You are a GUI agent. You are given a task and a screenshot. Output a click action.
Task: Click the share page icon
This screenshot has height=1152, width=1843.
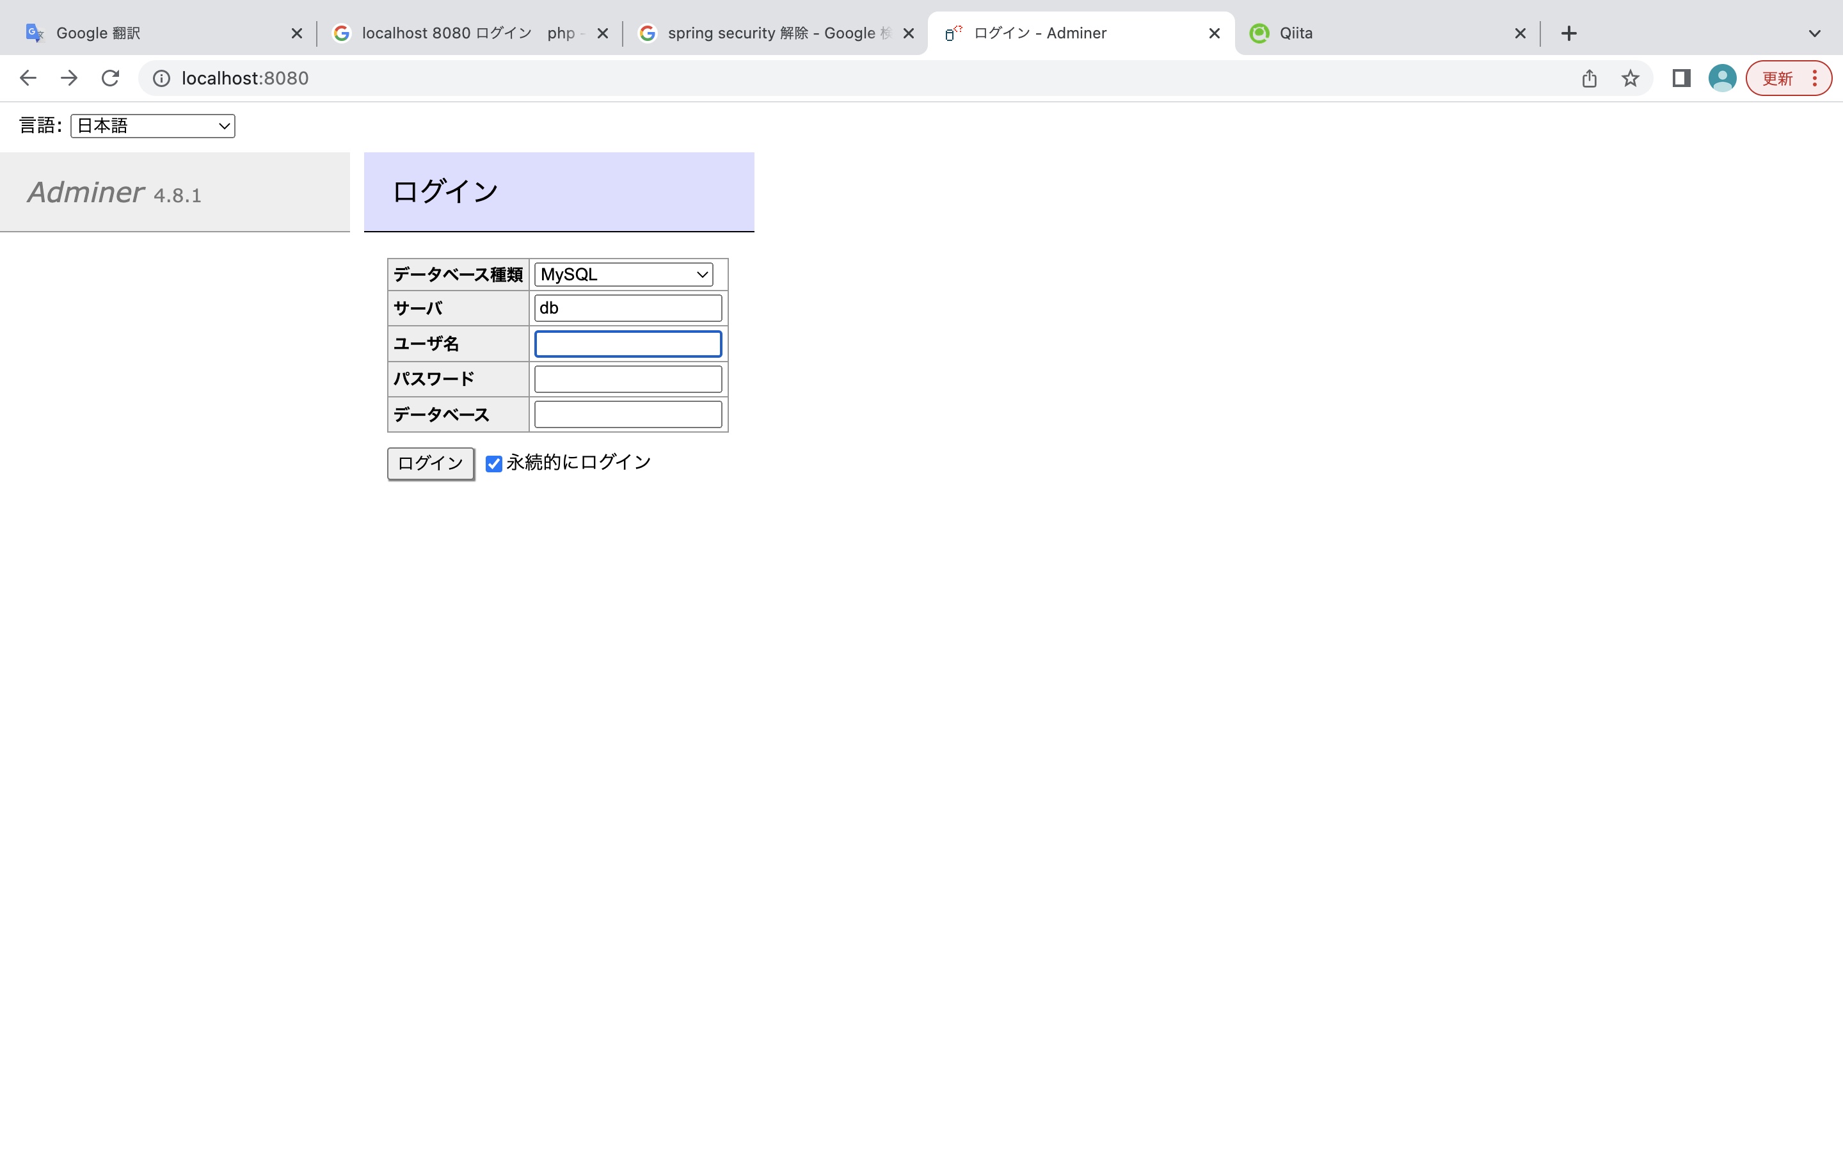tap(1589, 79)
